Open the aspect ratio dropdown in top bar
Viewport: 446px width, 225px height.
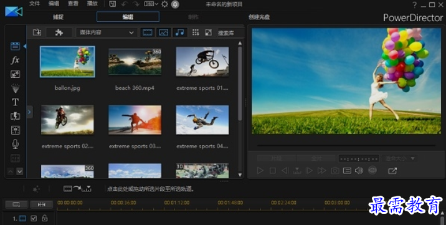[151, 4]
